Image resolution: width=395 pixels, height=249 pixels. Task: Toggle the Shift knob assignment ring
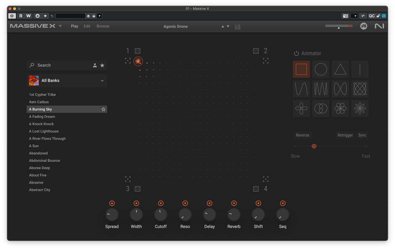pyautogui.click(x=258, y=203)
